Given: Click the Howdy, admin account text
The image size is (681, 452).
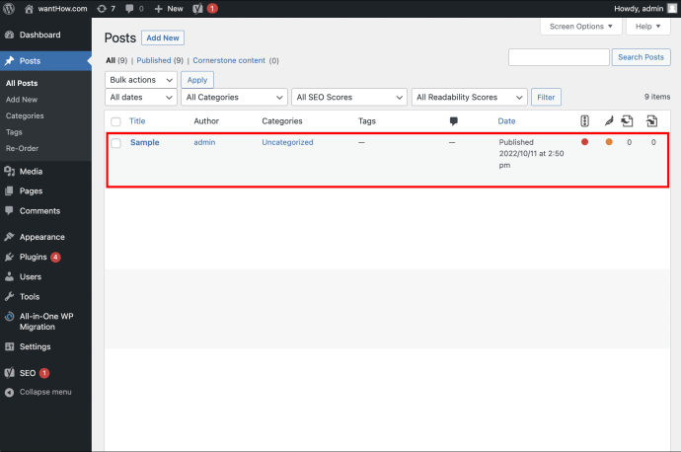Looking at the screenshot, I should coord(639,9).
